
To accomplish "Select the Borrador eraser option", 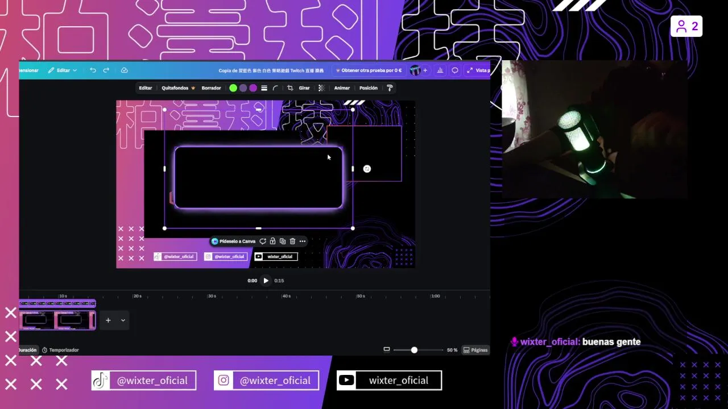I will point(211,88).
